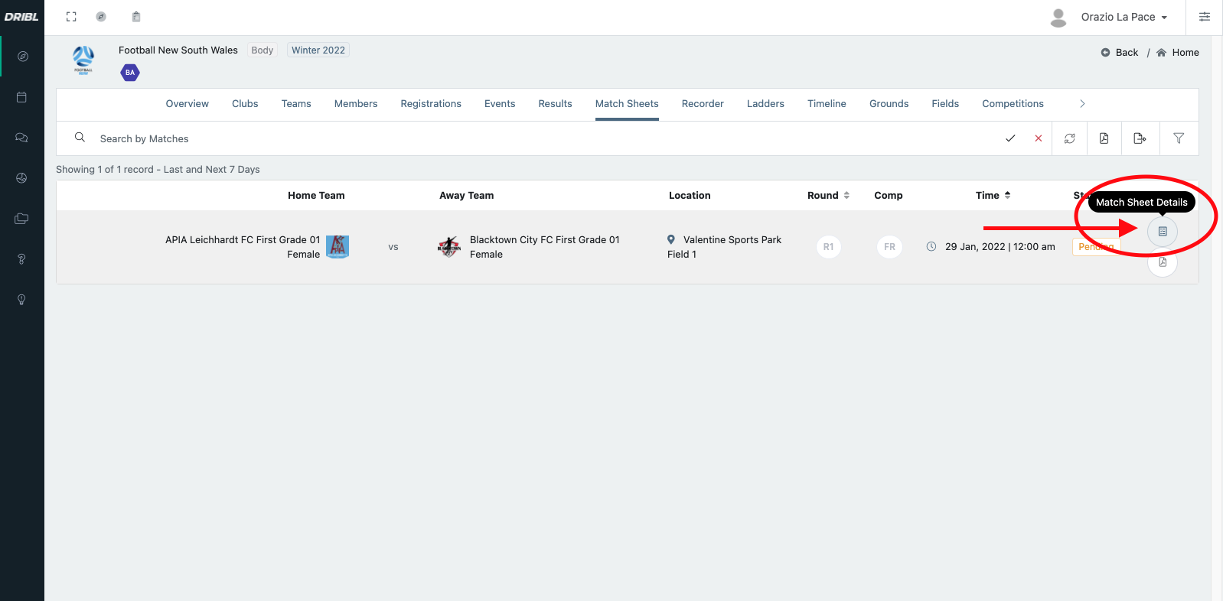Screen dimensions: 1223x601
Task: Expand more tabs with the right chevron
Action: point(1082,104)
